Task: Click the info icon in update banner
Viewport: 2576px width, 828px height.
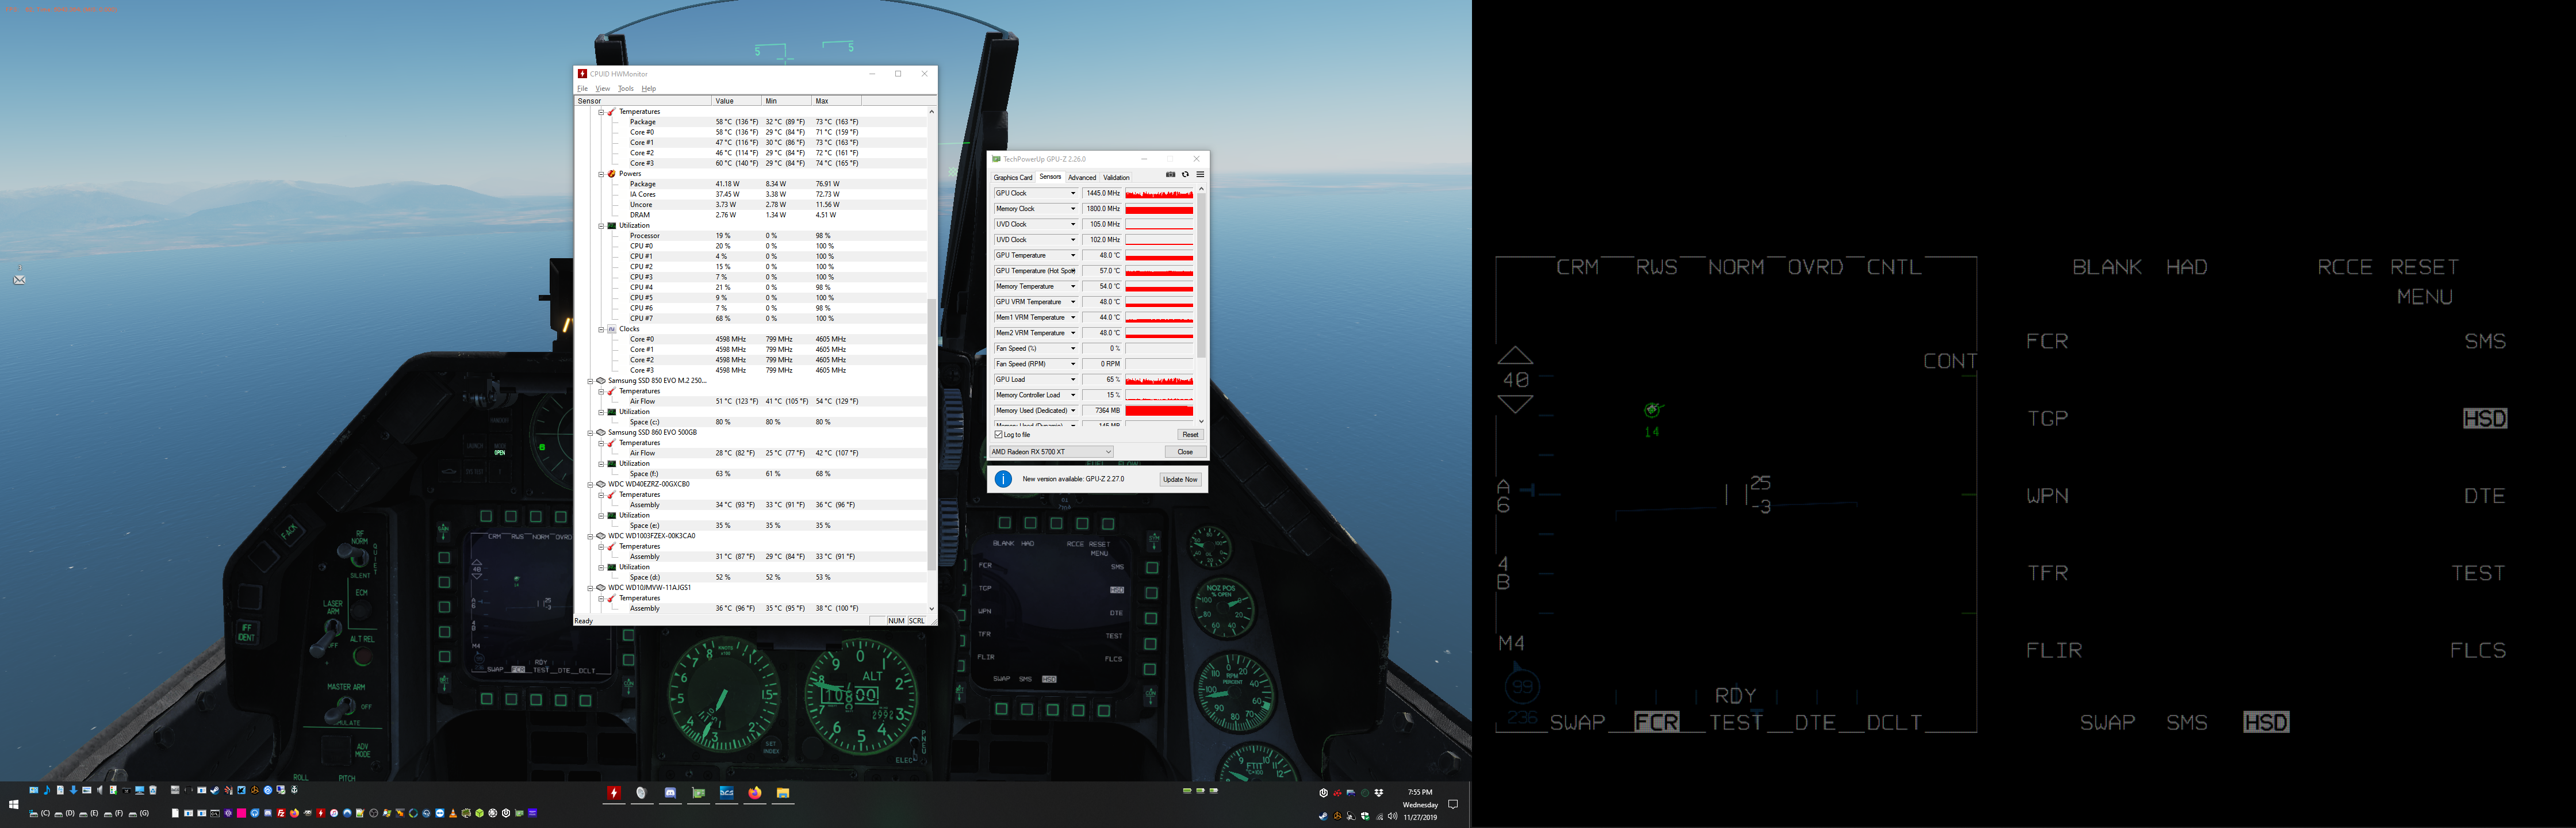Action: [1003, 479]
